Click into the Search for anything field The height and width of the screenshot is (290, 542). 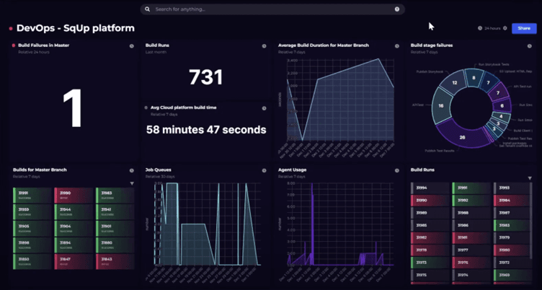(x=272, y=9)
